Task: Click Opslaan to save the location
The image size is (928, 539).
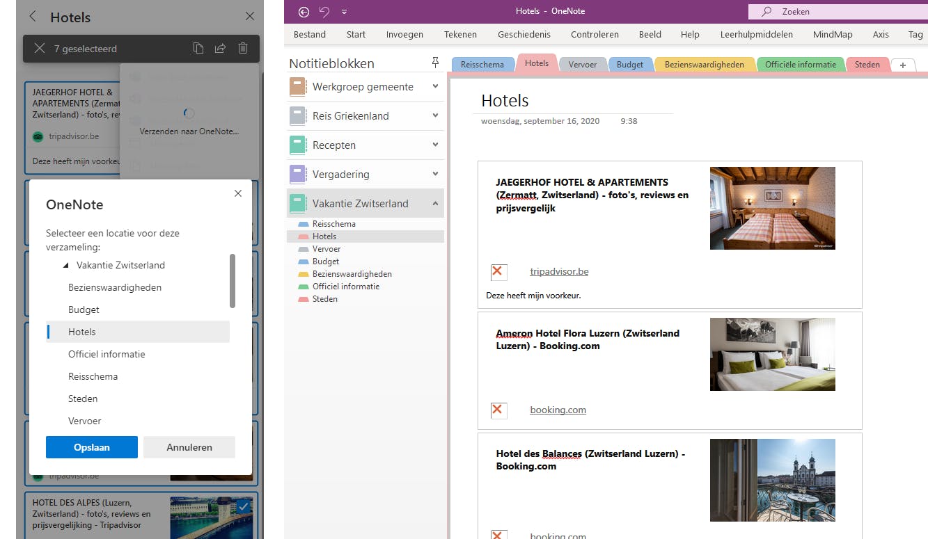Action: [x=92, y=447]
